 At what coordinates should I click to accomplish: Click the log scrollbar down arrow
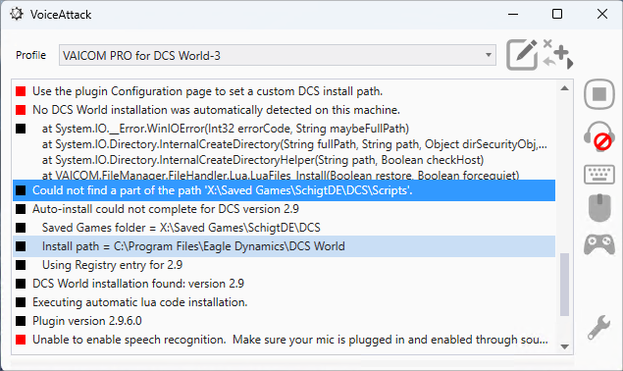[x=564, y=346]
